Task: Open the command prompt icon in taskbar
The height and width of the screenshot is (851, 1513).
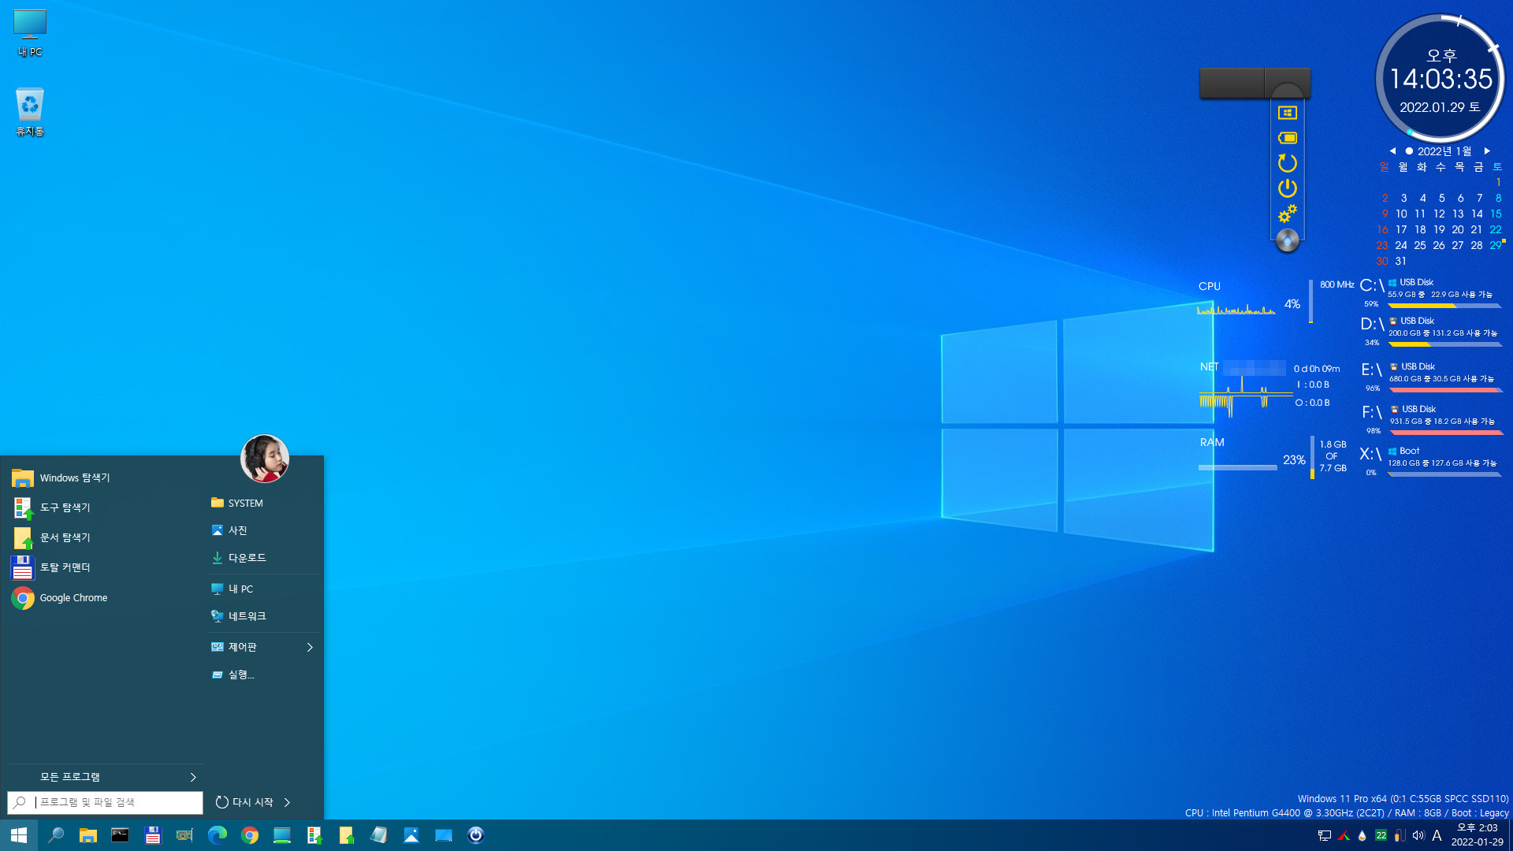Action: (x=120, y=835)
